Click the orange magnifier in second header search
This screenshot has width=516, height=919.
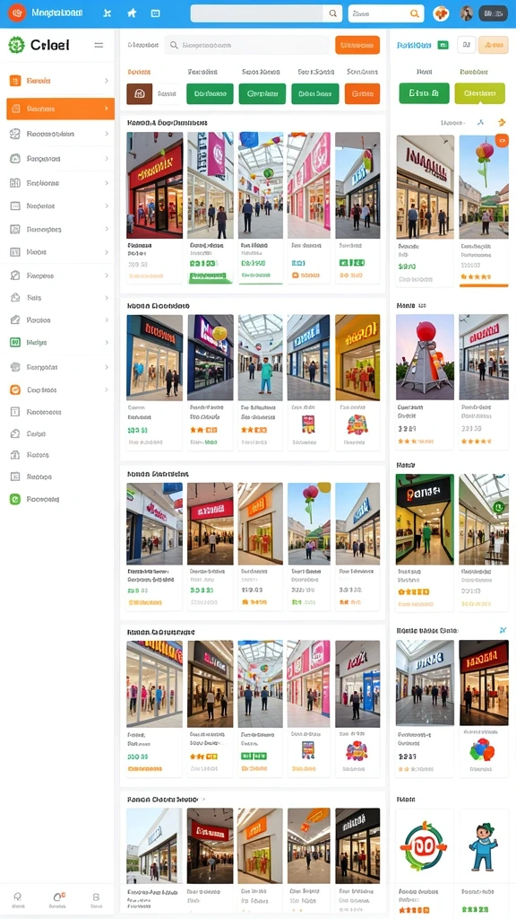[x=414, y=13]
